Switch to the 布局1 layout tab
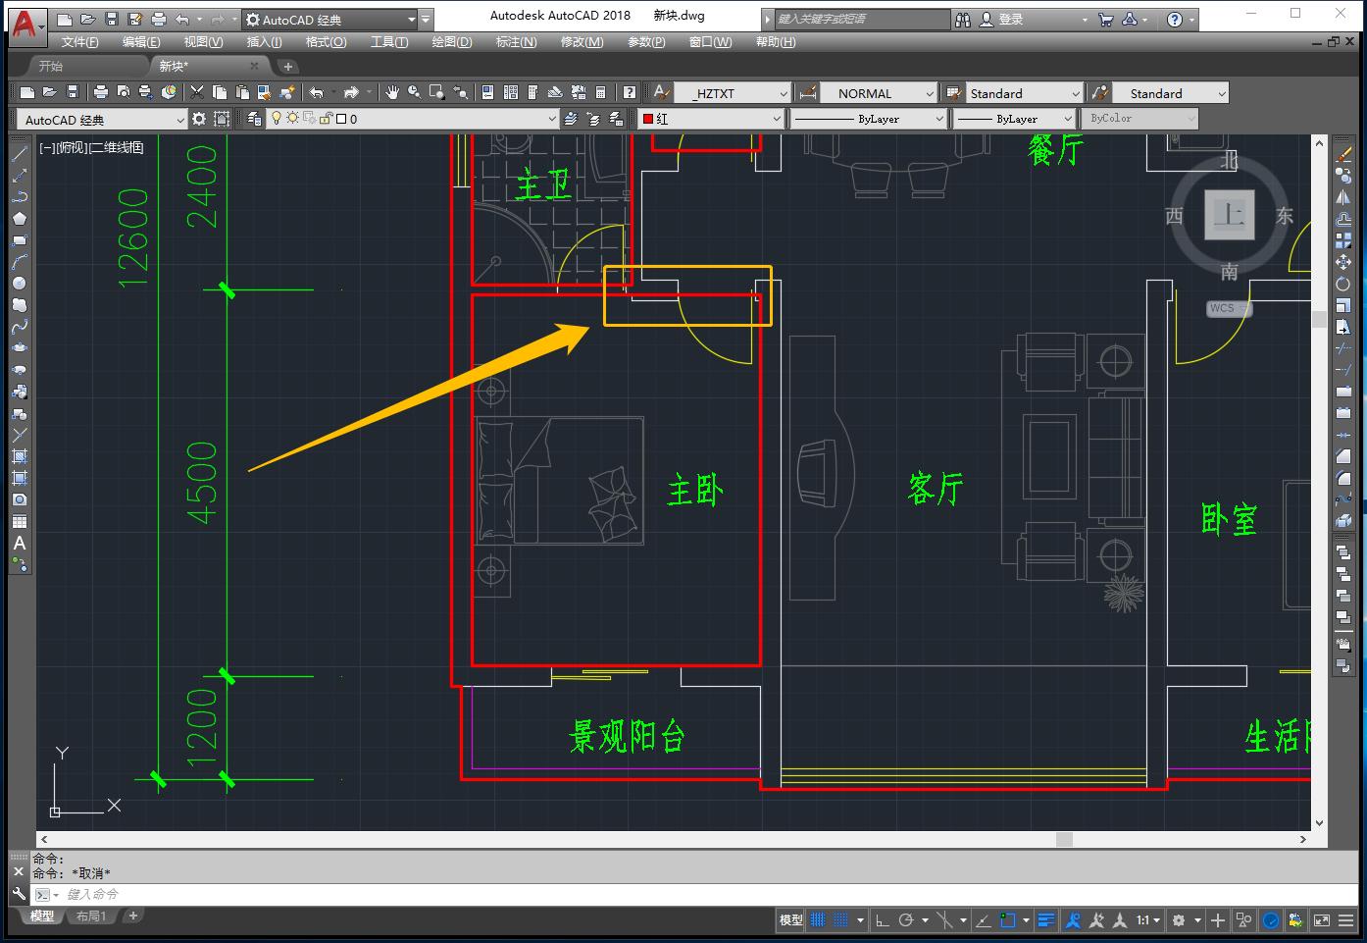 90,916
